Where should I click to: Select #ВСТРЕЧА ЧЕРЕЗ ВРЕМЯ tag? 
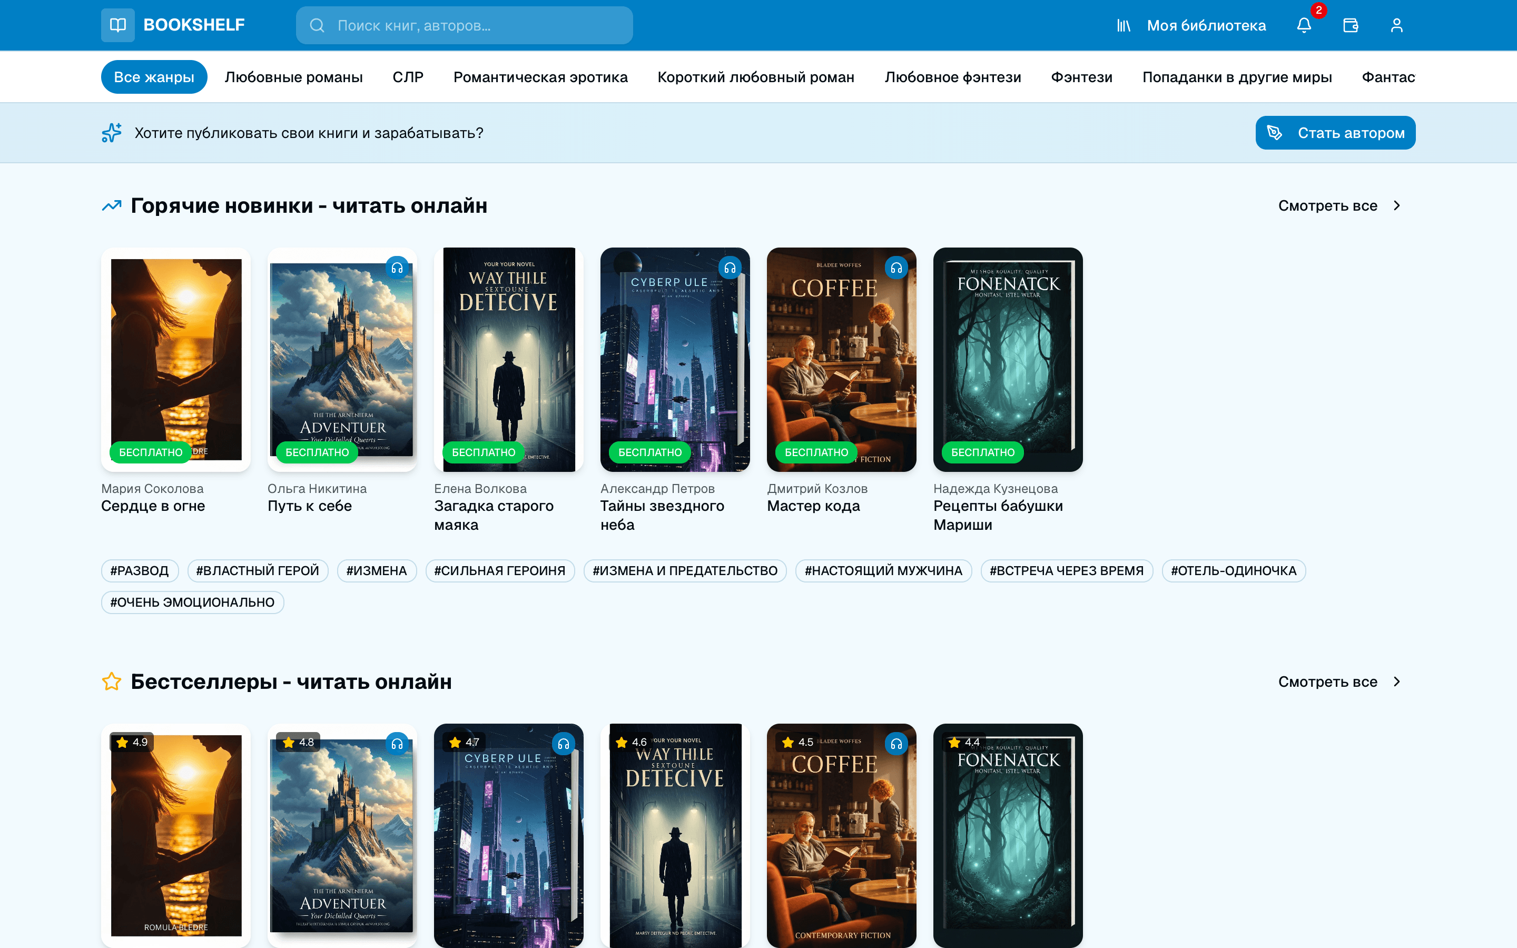coord(1066,570)
